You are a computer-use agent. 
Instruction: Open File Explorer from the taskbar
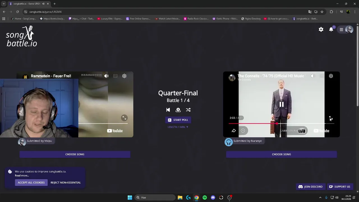pyautogui.click(x=180, y=198)
